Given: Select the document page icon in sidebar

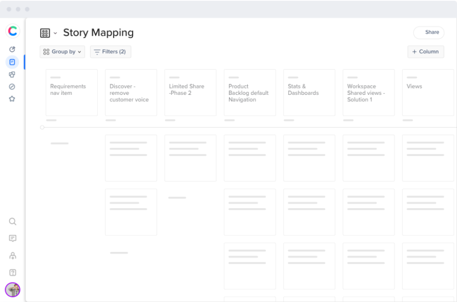Looking at the screenshot, I should click(12, 62).
